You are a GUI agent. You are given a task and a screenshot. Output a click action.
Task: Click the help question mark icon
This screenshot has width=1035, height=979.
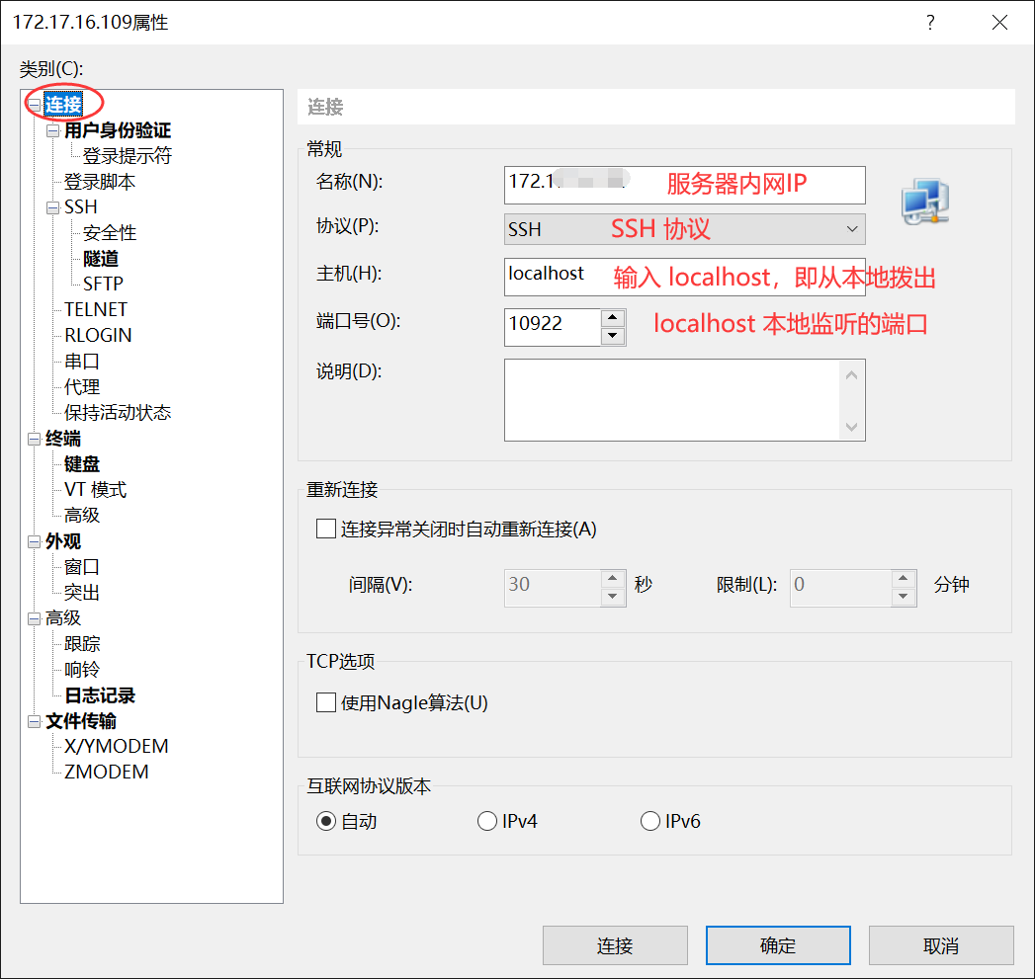coord(930,22)
